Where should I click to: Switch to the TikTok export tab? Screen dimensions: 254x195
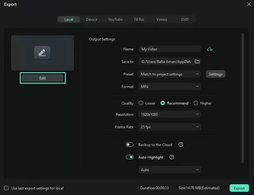(x=139, y=19)
